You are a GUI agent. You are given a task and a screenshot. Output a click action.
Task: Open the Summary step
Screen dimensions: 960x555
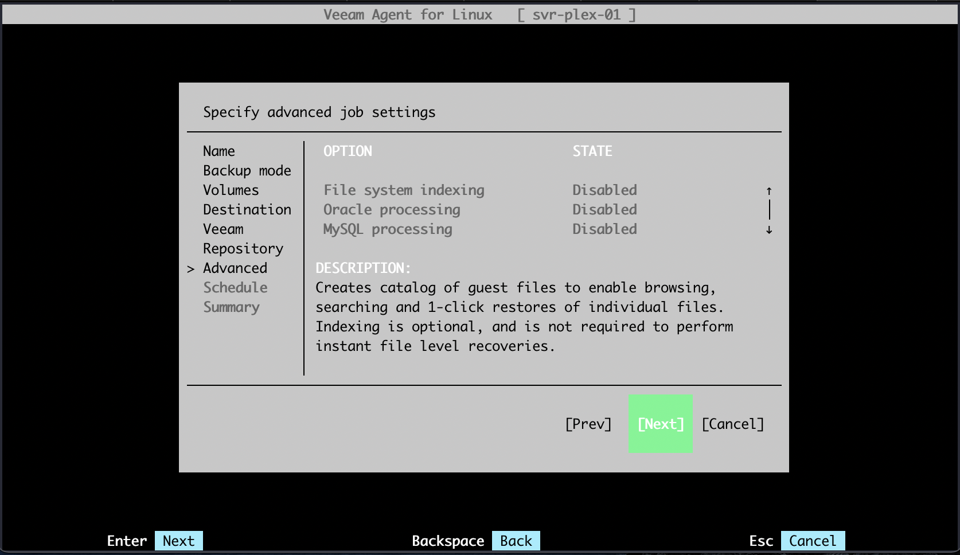[x=231, y=307]
